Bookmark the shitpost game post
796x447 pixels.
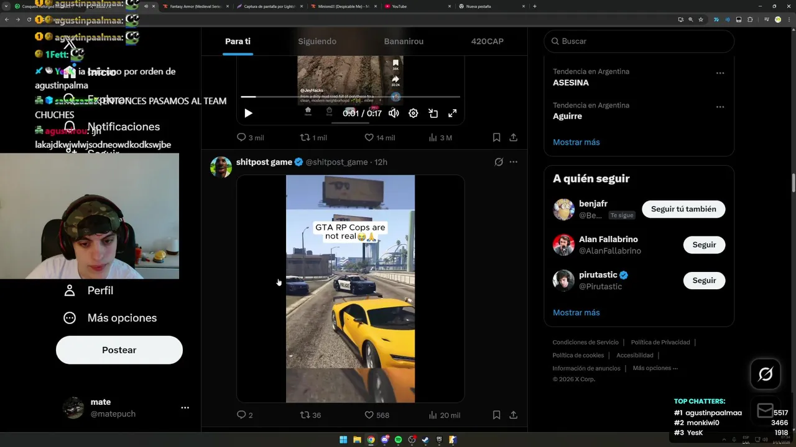[x=496, y=415]
